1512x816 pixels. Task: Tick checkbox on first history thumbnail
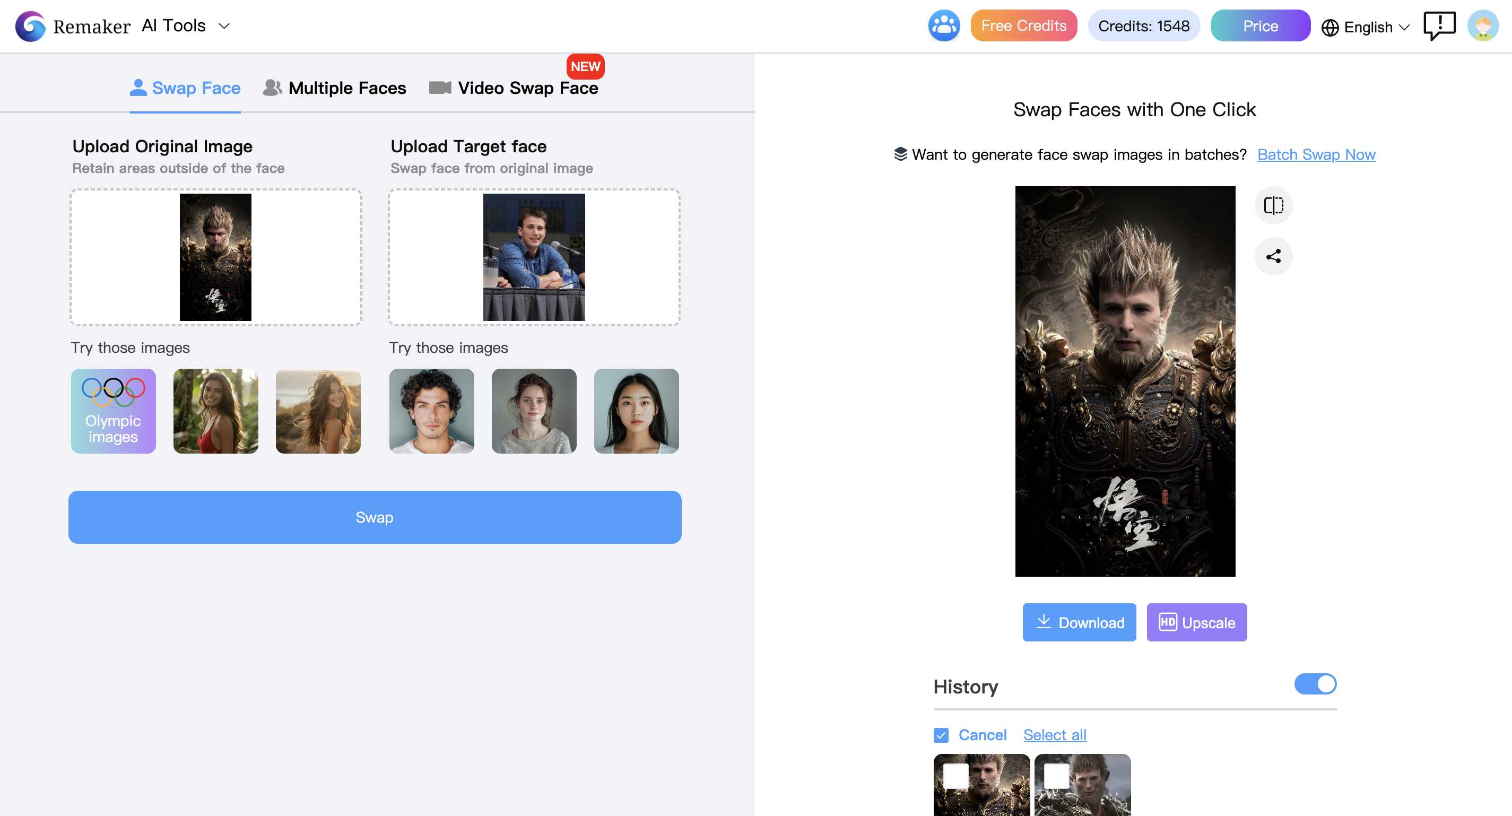[x=955, y=776]
